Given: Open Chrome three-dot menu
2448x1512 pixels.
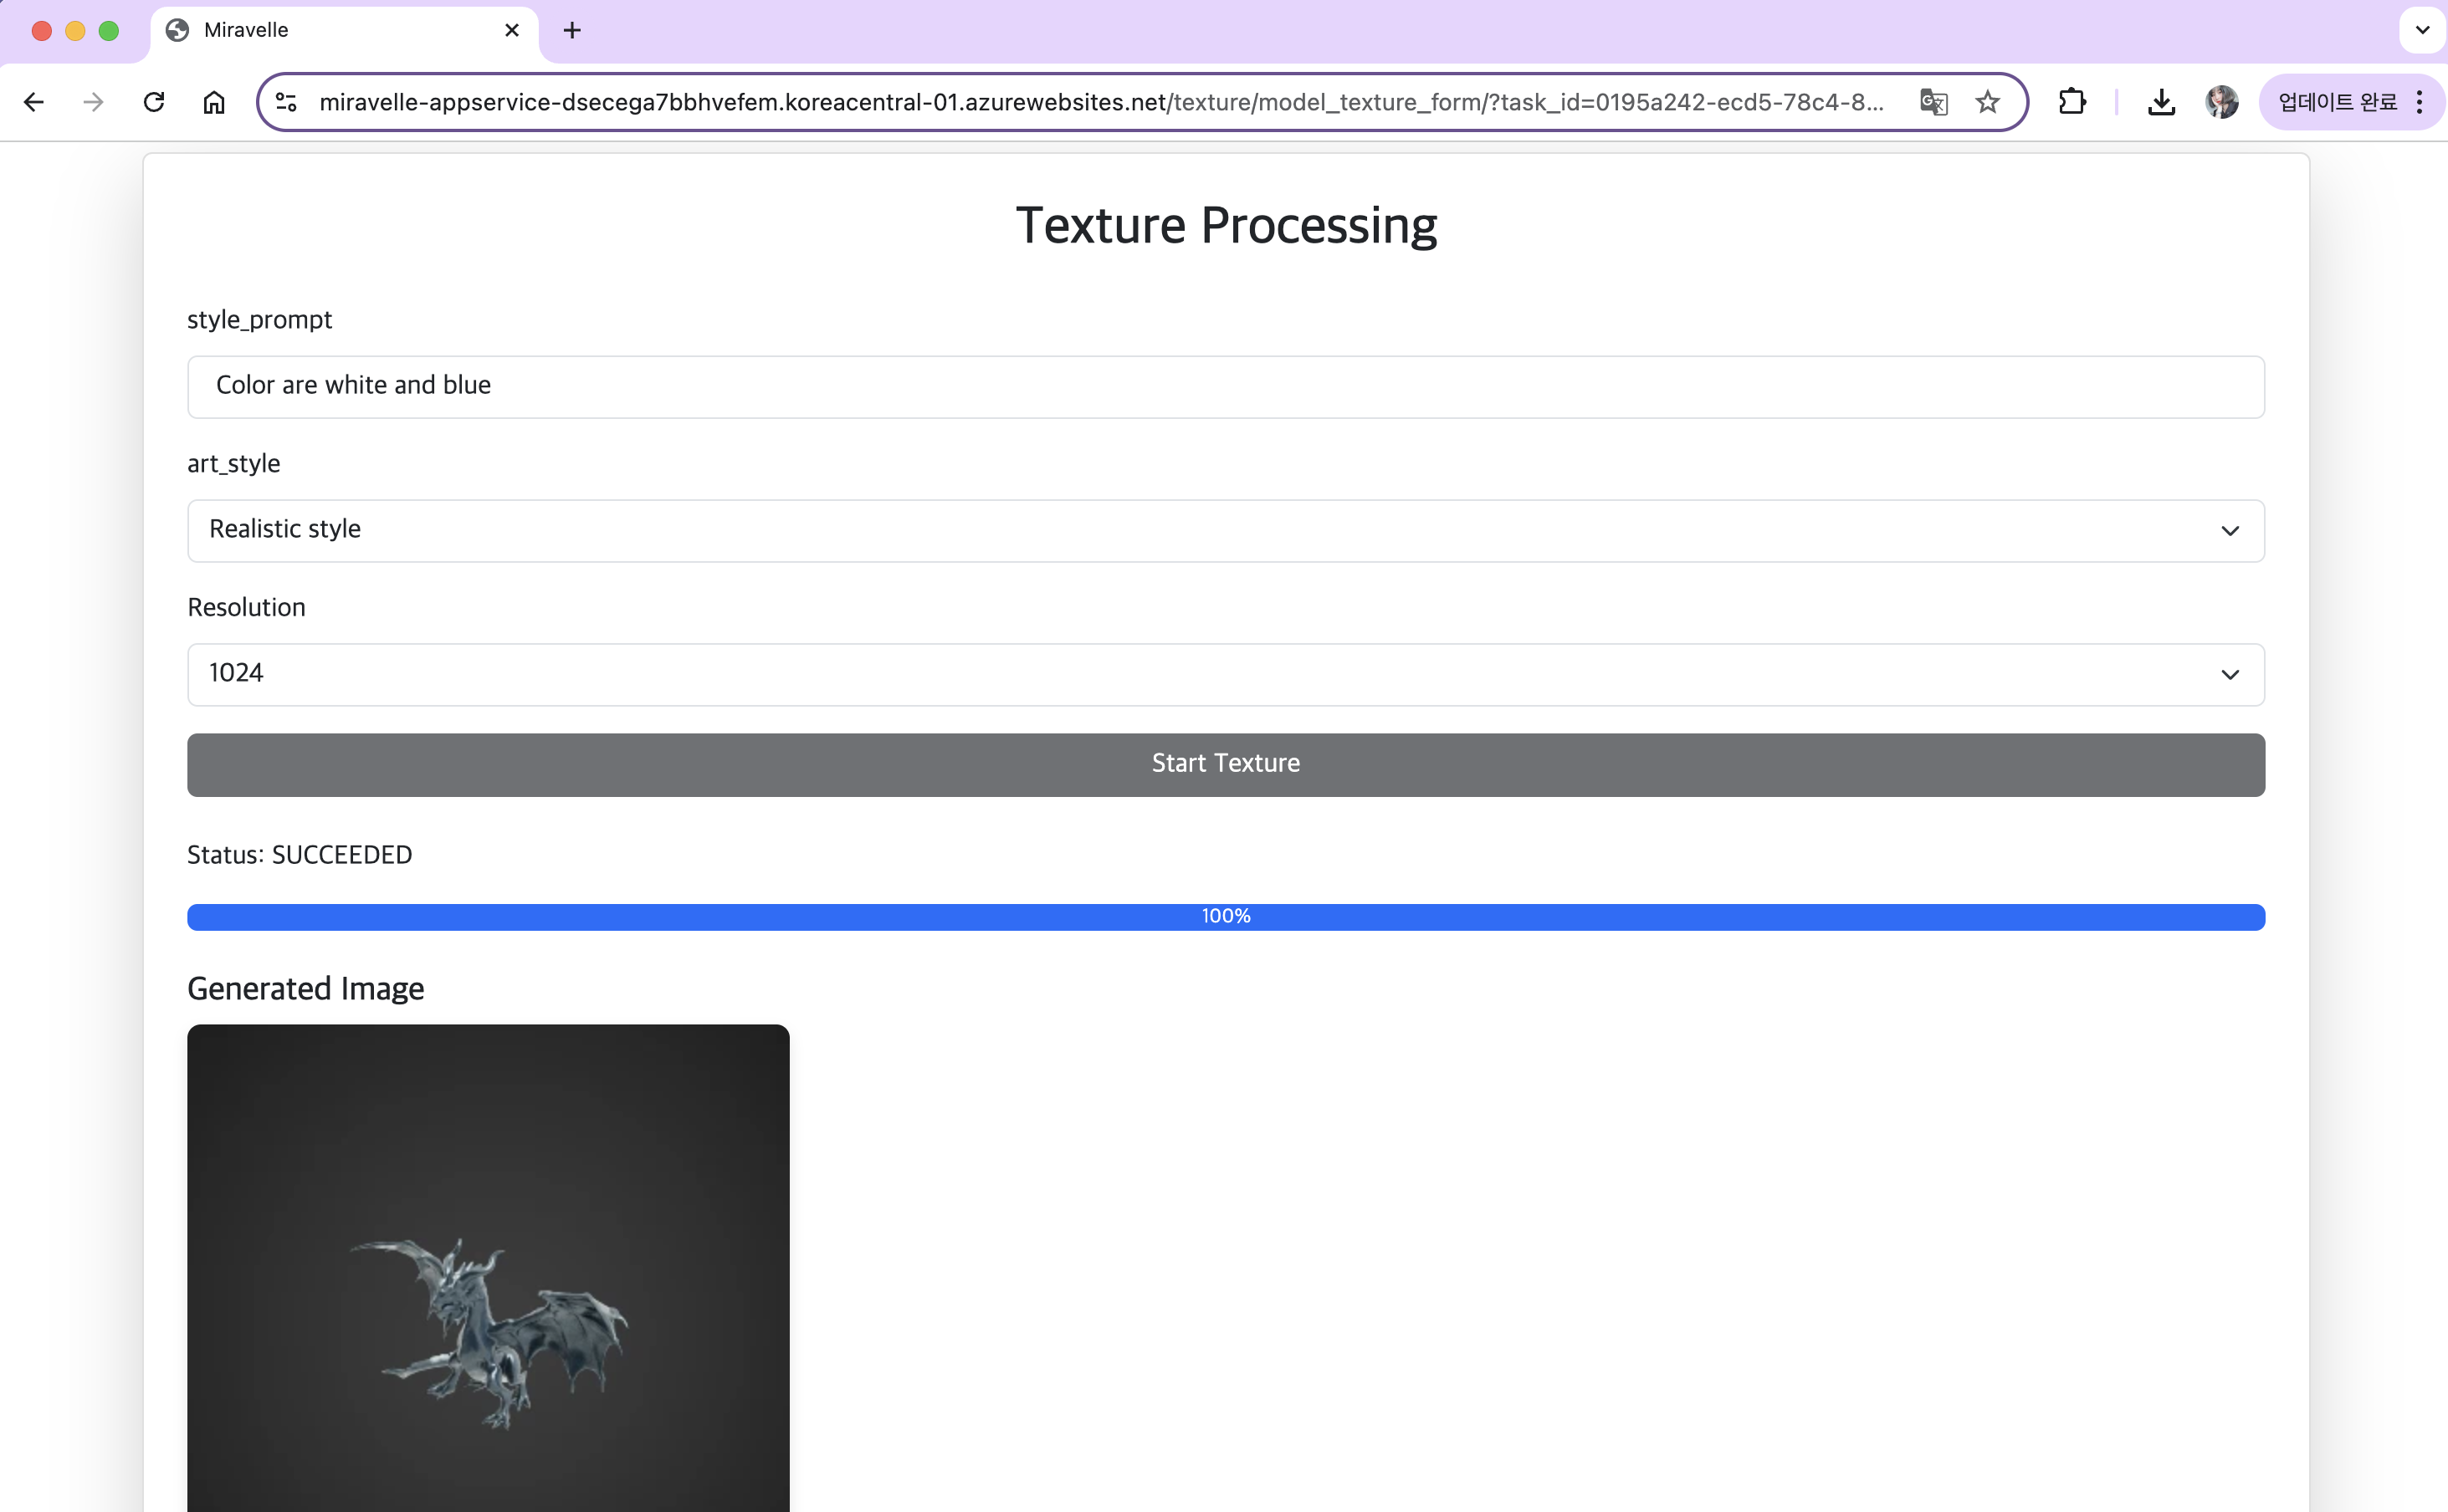Looking at the screenshot, I should [2419, 102].
